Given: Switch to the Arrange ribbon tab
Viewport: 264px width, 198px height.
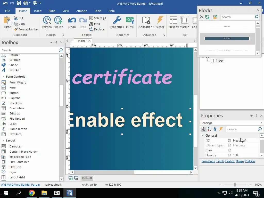Looking at the screenshot, I should [81, 11].
